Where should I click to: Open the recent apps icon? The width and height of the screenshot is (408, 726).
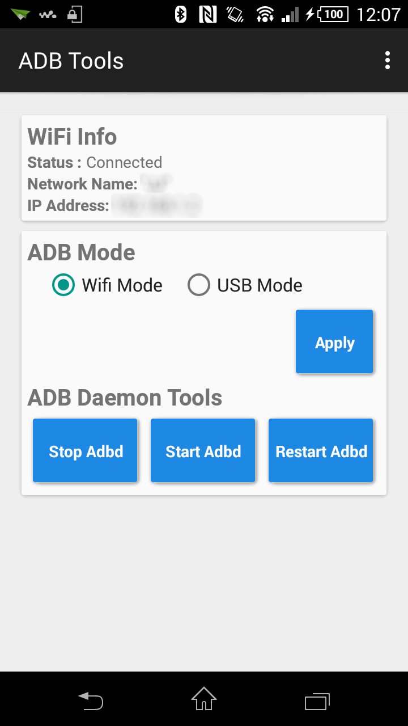point(317,701)
